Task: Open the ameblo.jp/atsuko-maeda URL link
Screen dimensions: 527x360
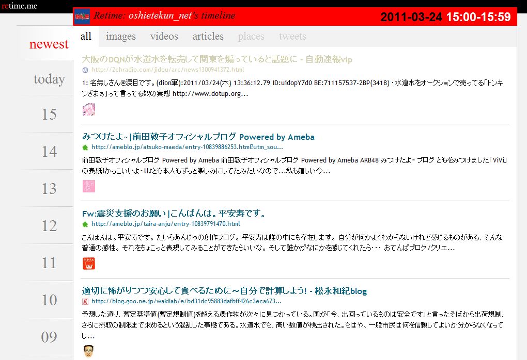Action: click(187, 147)
